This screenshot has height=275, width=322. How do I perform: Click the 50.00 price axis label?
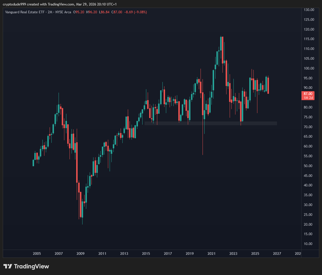[308, 166]
